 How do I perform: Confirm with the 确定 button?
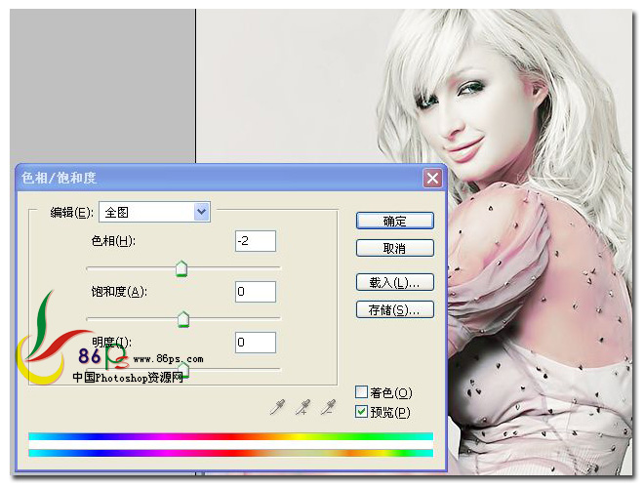395,221
